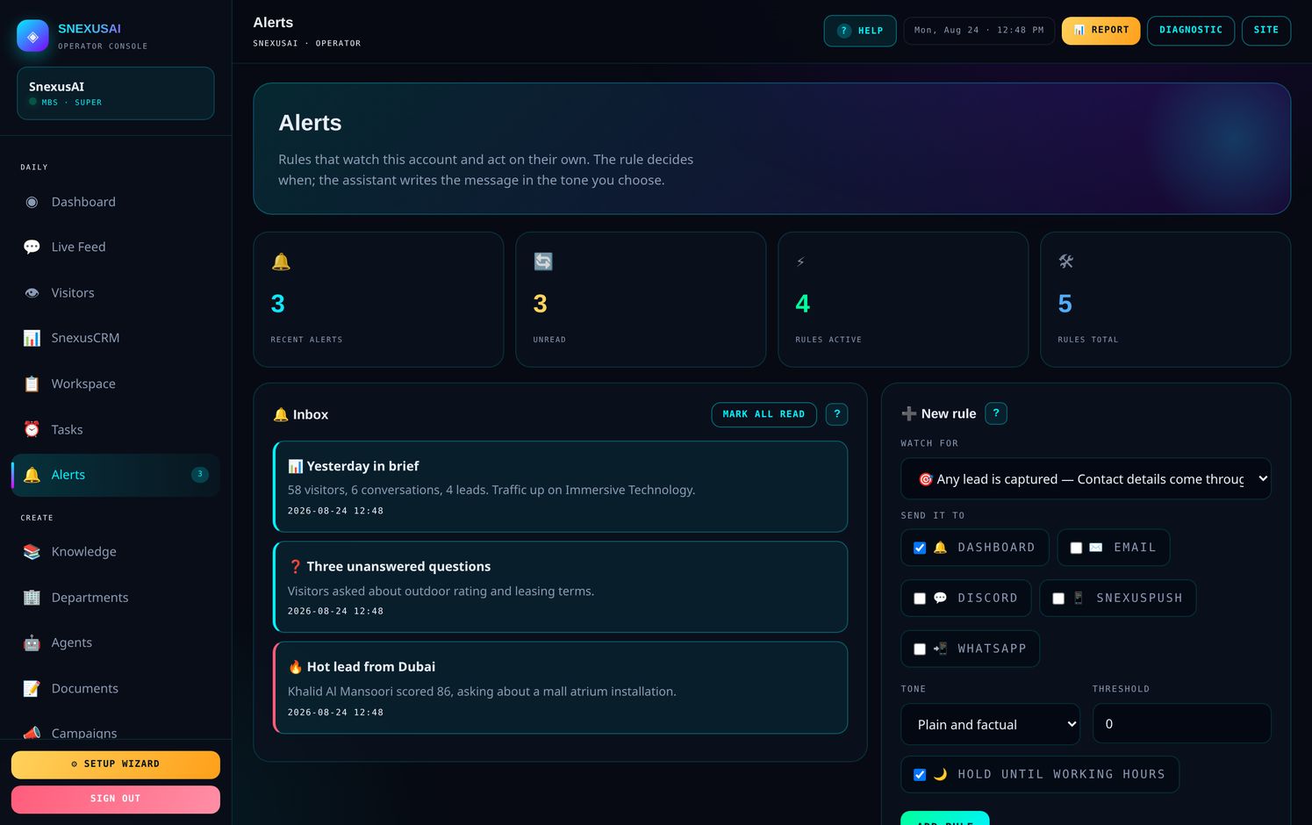Open the Departments section

click(115, 598)
